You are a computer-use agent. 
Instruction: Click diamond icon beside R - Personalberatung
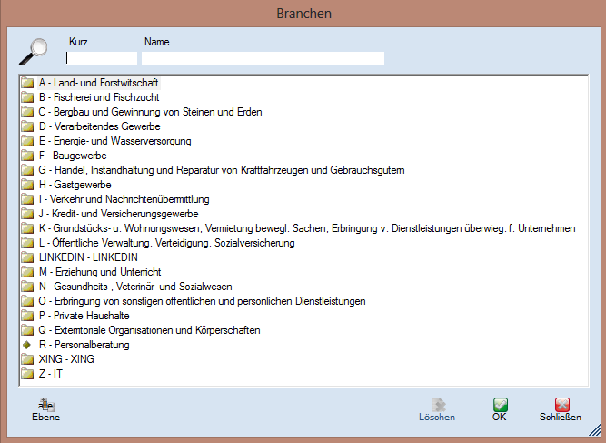click(x=27, y=345)
